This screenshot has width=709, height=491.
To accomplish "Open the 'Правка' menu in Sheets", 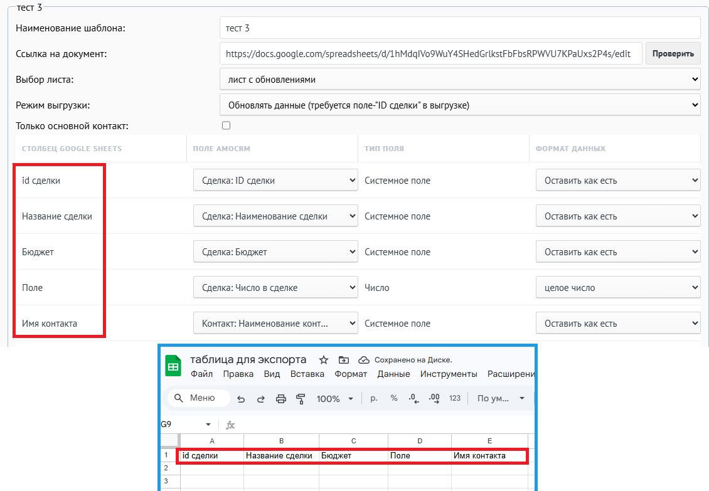I will (238, 374).
